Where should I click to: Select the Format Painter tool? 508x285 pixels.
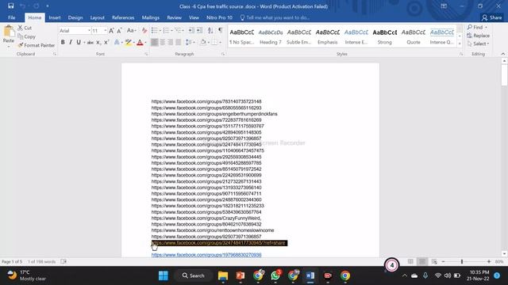pyautogui.click(x=37, y=45)
